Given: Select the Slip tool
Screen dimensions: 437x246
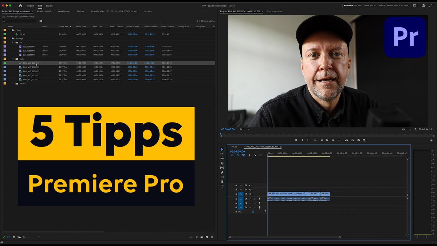Looking at the screenshot, I should (x=222, y=168).
